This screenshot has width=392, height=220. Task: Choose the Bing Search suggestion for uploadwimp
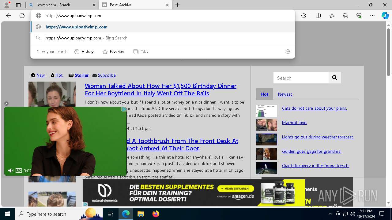point(163,38)
